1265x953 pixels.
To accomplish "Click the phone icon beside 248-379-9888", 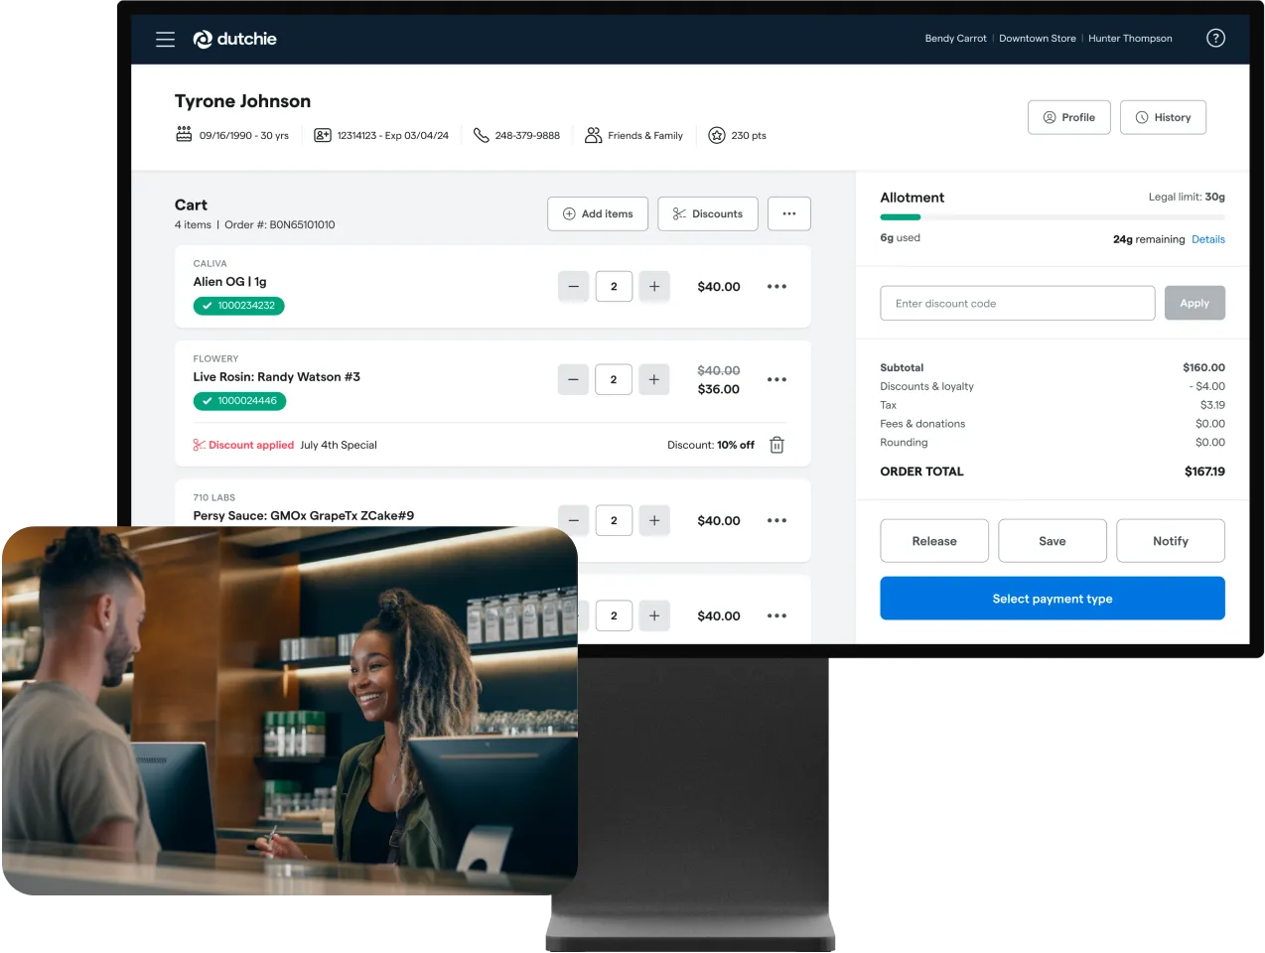I will pos(481,135).
